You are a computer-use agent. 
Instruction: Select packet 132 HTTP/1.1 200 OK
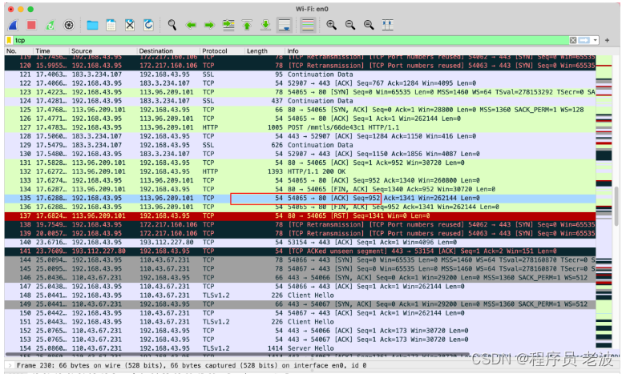click(x=301, y=171)
